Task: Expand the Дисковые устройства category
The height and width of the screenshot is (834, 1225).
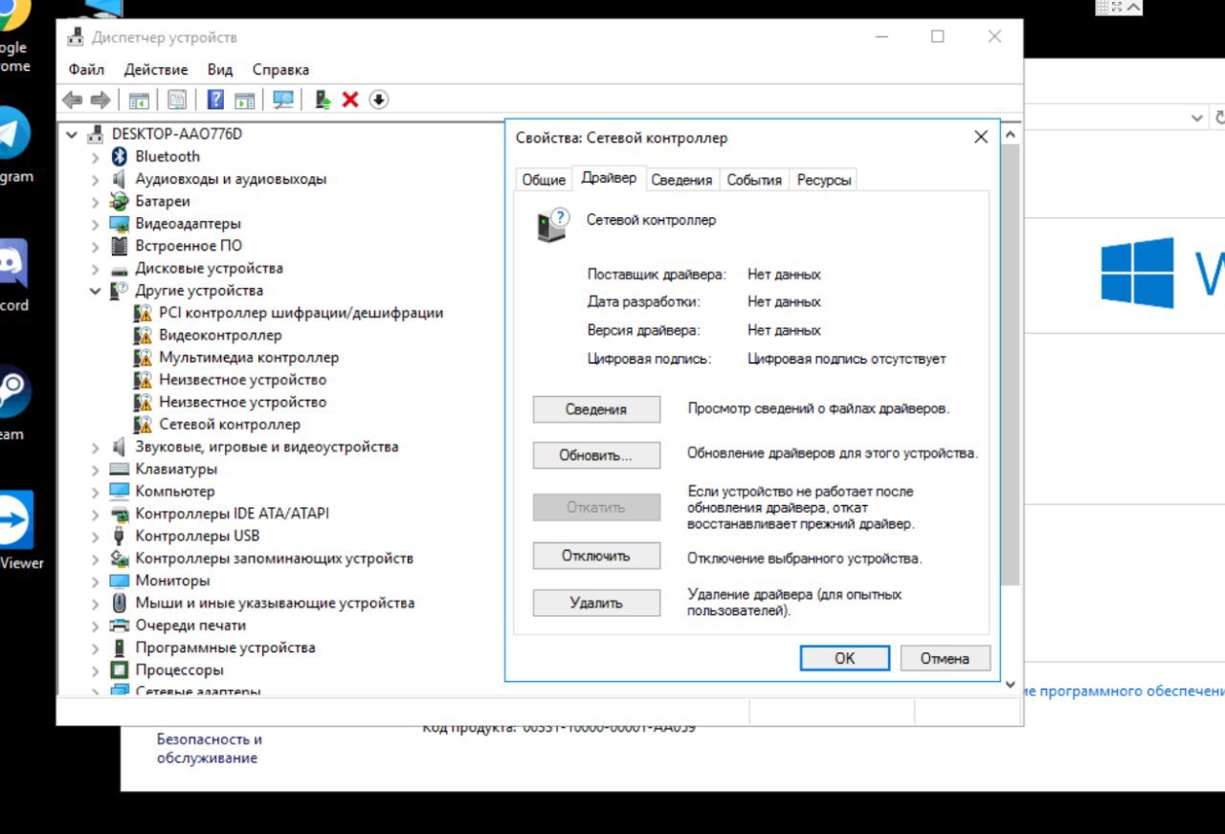Action: 95,269
